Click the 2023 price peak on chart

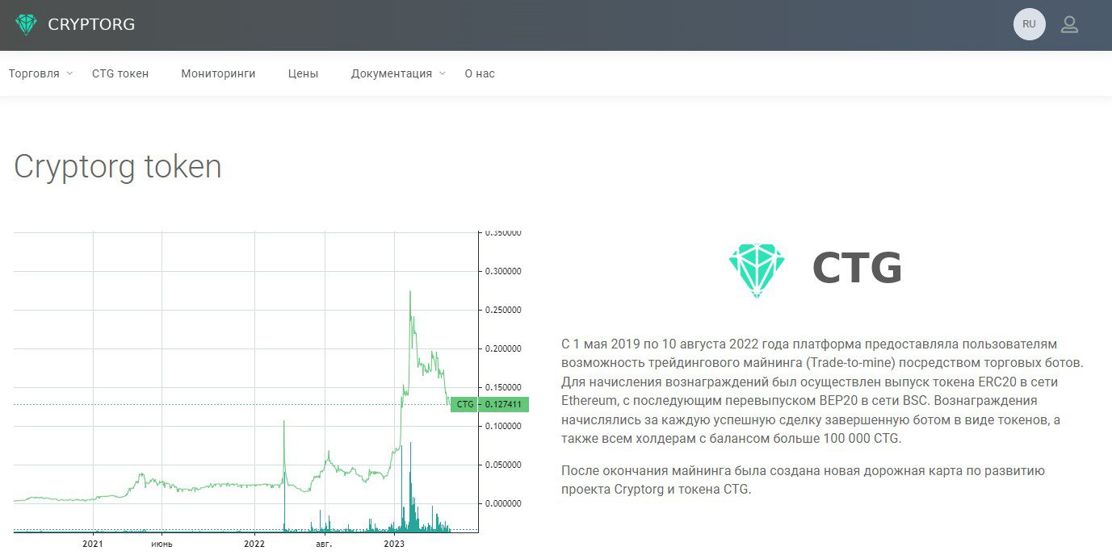(x=410, y=293)
